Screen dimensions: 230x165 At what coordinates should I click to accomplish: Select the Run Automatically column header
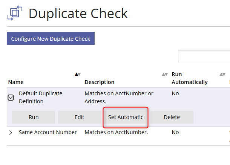tap(190, 78)
